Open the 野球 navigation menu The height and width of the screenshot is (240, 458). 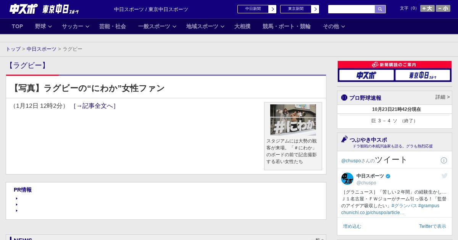[x=40, y=26]
